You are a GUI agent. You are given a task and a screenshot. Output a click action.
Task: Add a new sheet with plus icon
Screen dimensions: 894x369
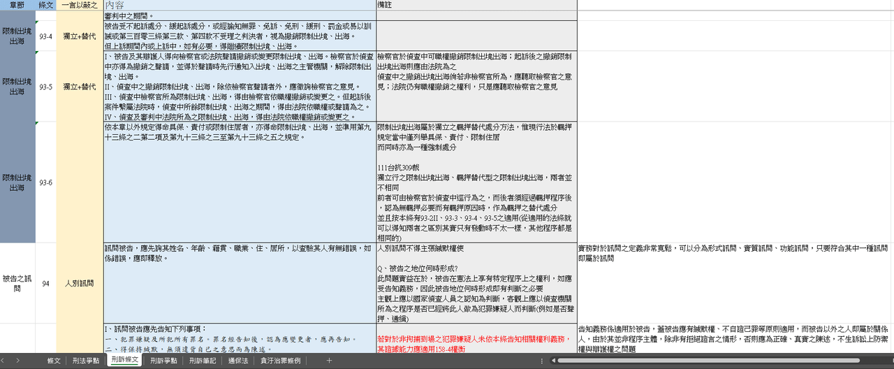coord(329,361)
